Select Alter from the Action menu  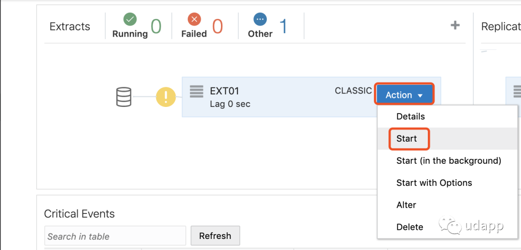tap(406, 205)
